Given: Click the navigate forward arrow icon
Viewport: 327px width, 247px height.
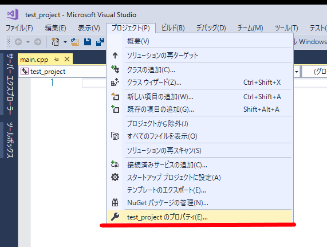Looking at the screenshot, I should [38, 42].
